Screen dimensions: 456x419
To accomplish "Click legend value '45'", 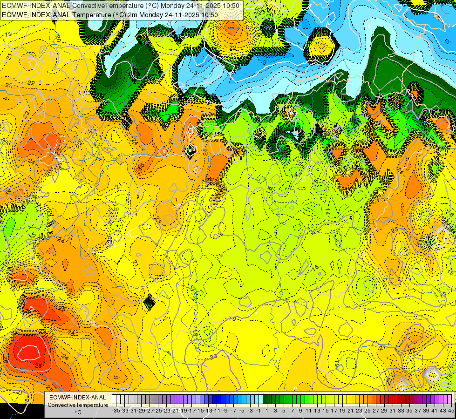I will tap(451, 411).
